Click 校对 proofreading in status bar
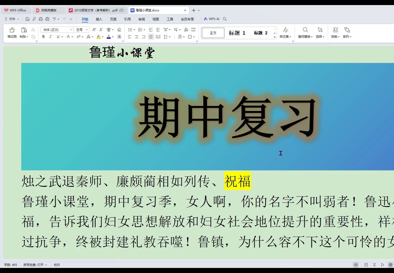394x273 pixels. point(57,265)
